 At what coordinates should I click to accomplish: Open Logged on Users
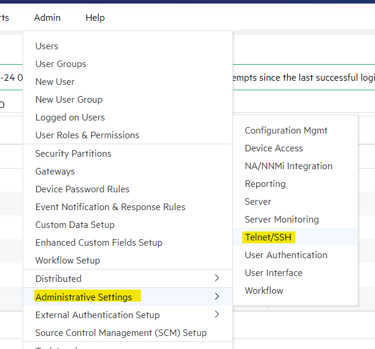tap(70, 118)
